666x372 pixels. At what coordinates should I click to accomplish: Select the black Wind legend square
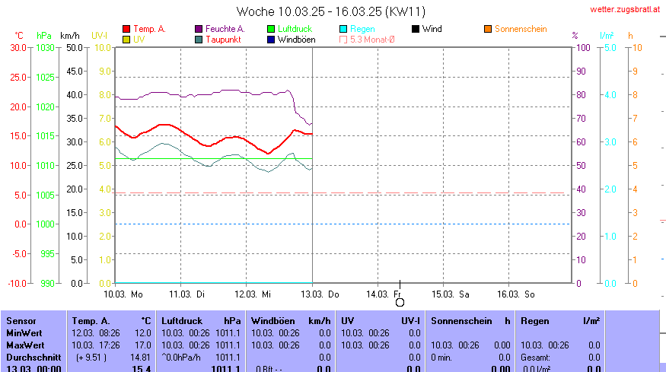point(416,29)
